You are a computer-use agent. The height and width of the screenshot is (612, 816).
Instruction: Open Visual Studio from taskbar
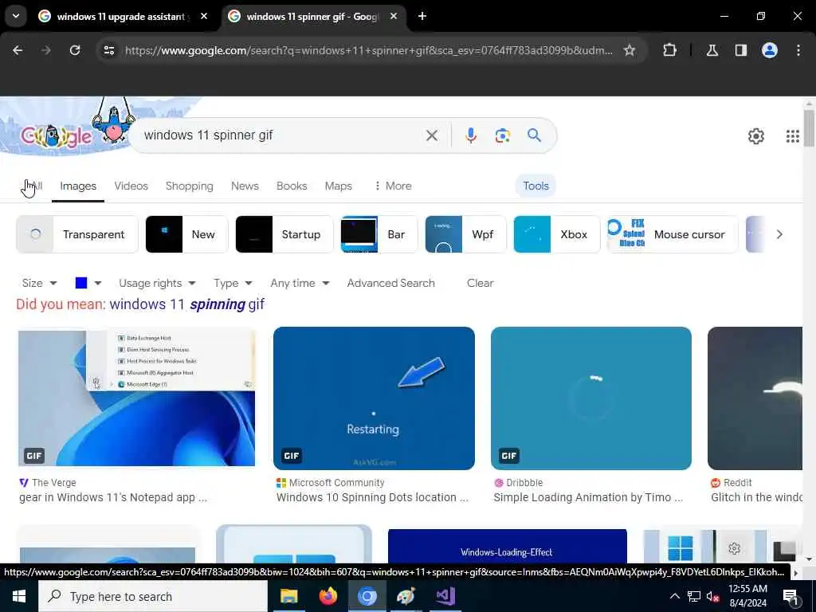pos(445,596)
